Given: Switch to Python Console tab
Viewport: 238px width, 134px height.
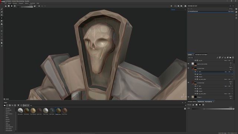Looking at the screenshot, I should [x=192, y=102].
